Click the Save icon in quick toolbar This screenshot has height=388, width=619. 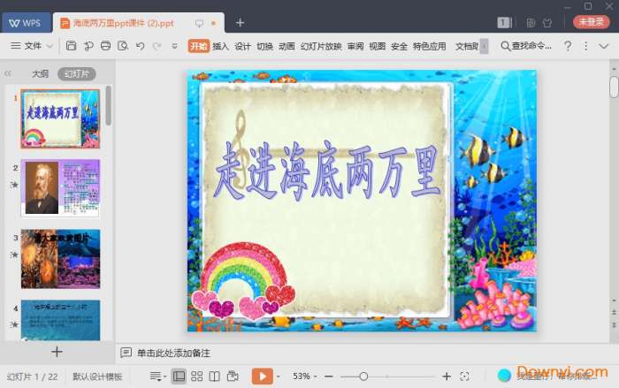click(72, 46)
